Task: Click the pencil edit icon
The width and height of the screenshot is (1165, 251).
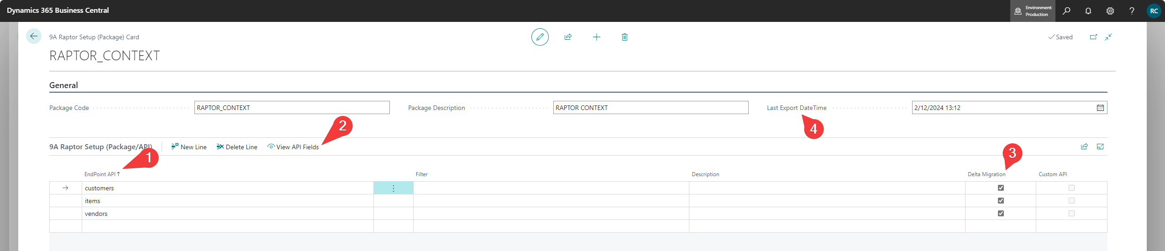Action: pos(540,37)
